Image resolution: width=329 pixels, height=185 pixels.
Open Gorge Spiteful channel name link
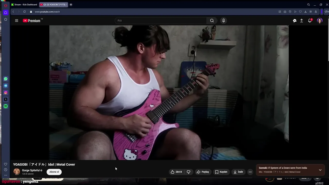click(x=31, y=170)
